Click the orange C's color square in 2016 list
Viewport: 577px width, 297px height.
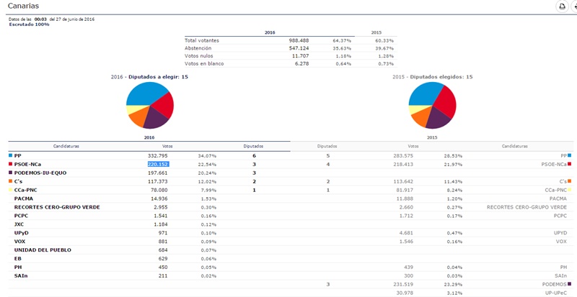pyautogui.click(x=11, y=181)
